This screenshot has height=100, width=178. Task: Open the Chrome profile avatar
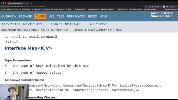click(x=173, y=7)
